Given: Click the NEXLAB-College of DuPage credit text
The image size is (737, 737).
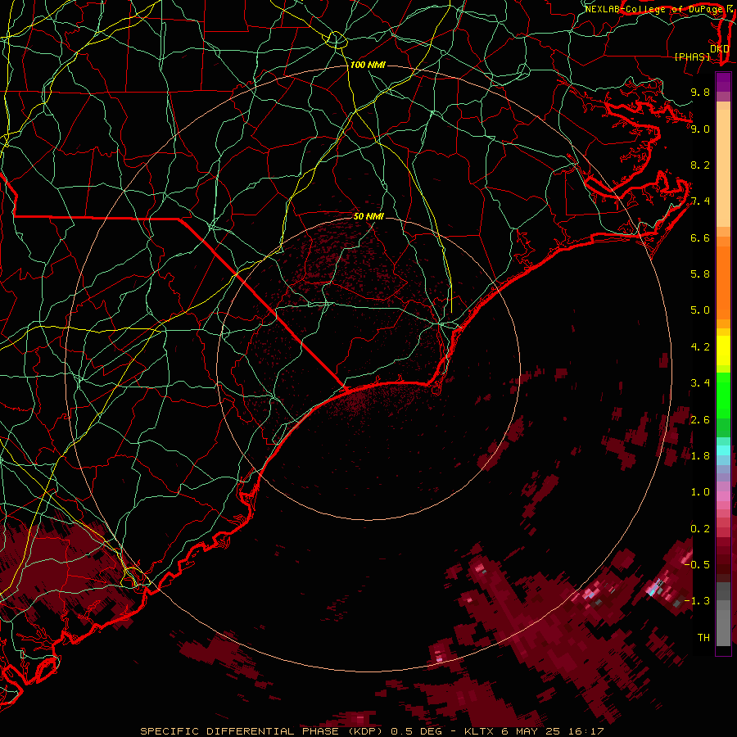Looking at the screenshot, I should coord(653,9).
